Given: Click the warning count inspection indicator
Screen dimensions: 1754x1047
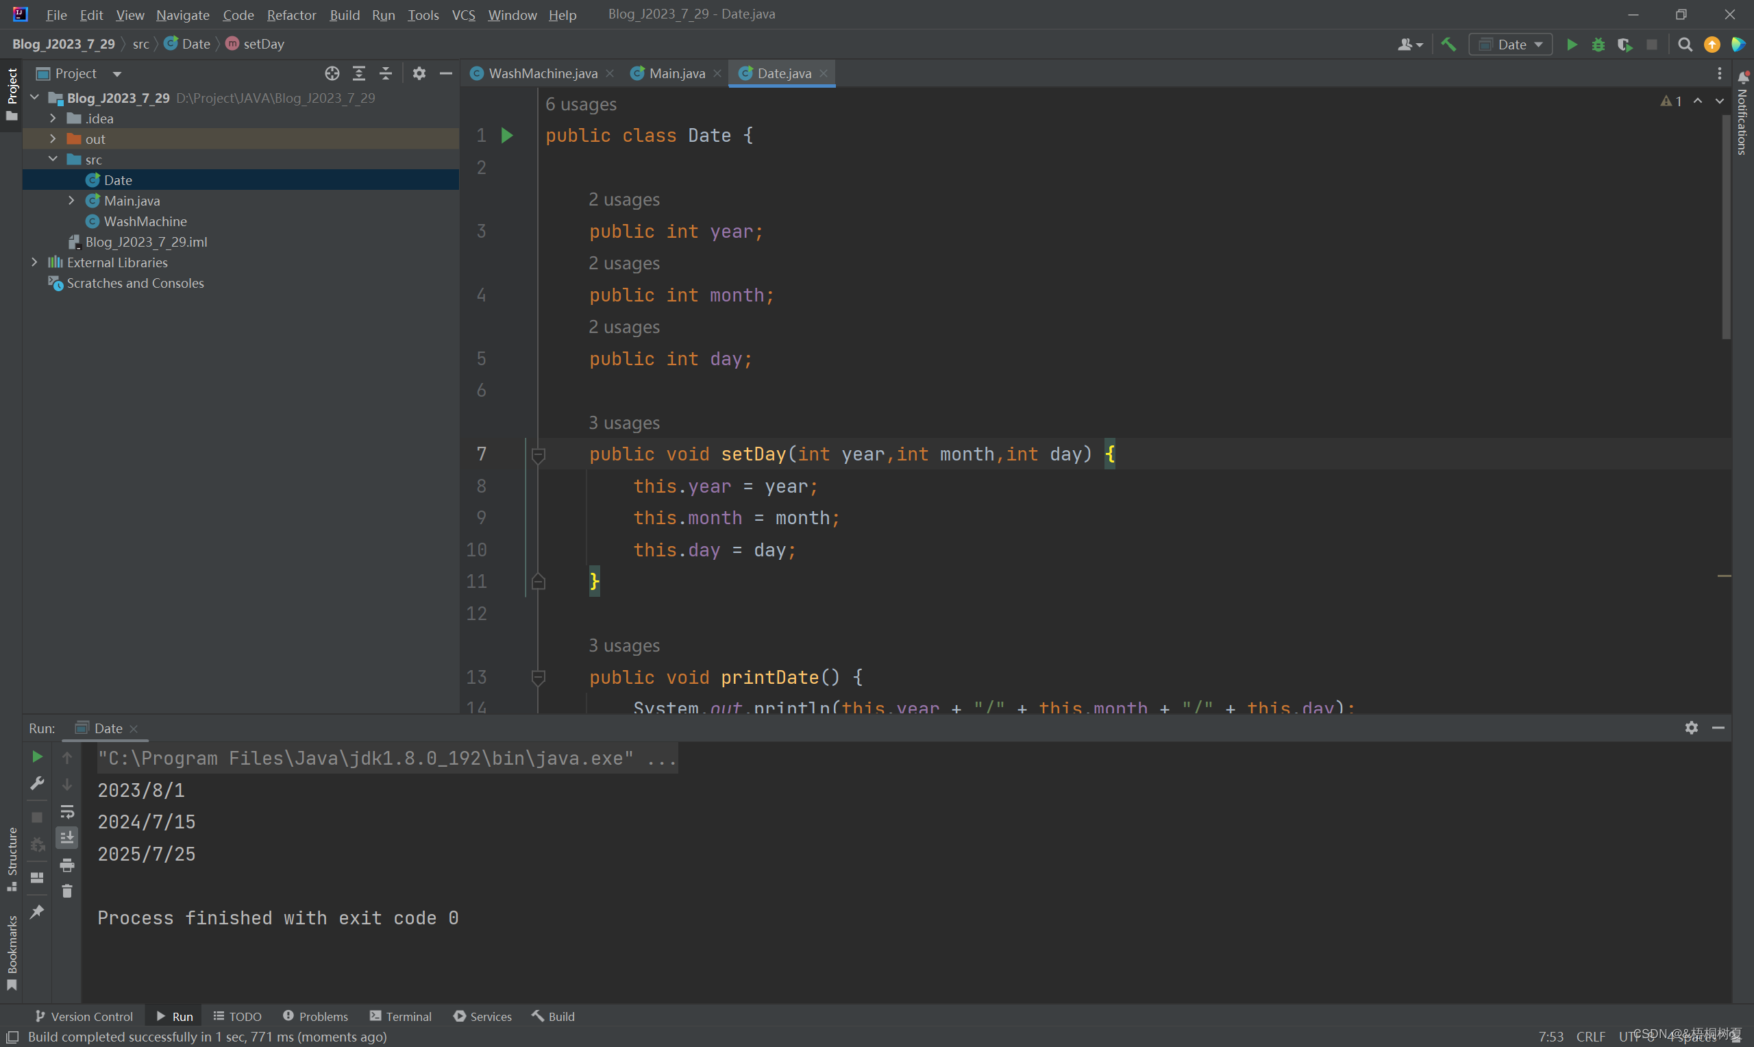Looking at the screenshot, I should pyautogui.click(x=1672, y=101).
